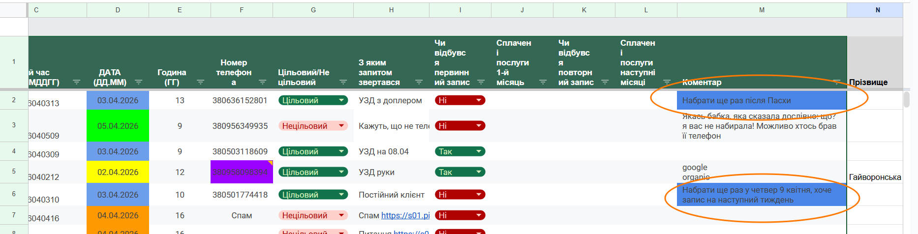
Task: Select row 2 header
Action: pos(14,100)
